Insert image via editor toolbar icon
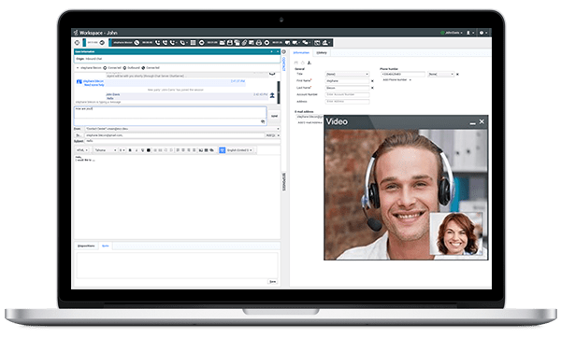Screen dimensions: 561x338 (201, 150)
